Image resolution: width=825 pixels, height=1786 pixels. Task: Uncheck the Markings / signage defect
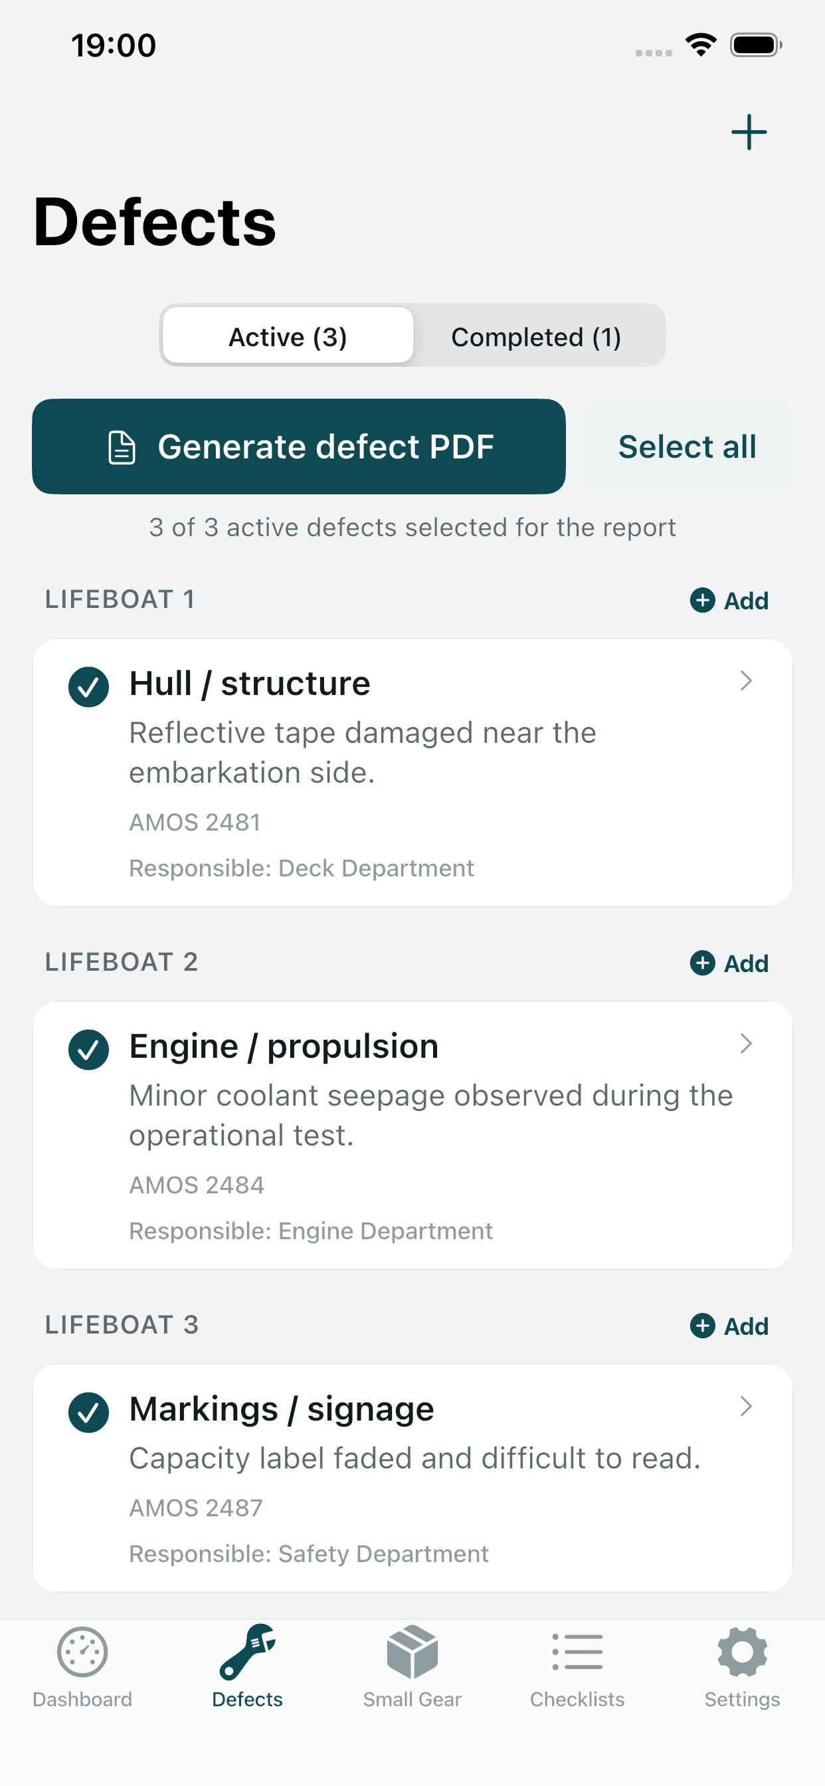89,1413
